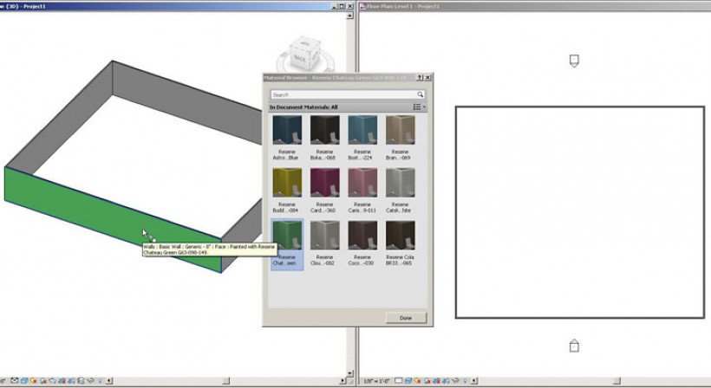Click the magnifier icon in Material Browser search

click(420, 94)
